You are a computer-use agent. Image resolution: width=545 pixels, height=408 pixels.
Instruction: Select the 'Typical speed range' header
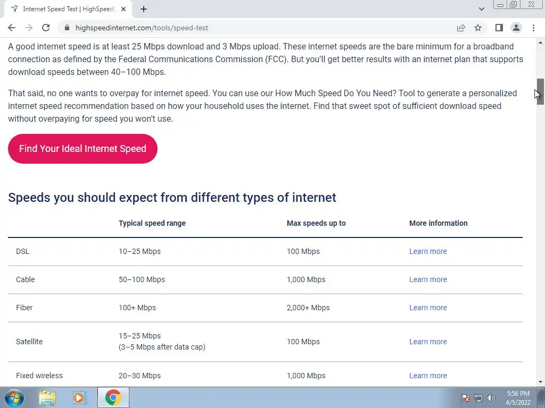coord(152,223)
